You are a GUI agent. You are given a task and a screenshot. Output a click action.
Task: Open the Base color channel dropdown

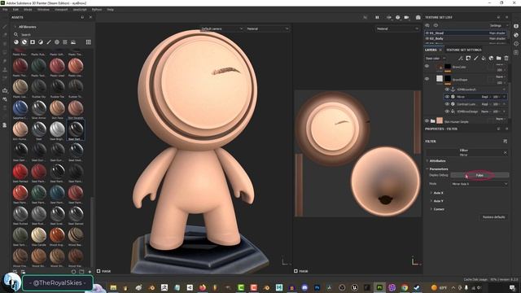[x=436, y=58]
